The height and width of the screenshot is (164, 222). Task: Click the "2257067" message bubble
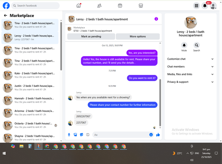(81, 123)
